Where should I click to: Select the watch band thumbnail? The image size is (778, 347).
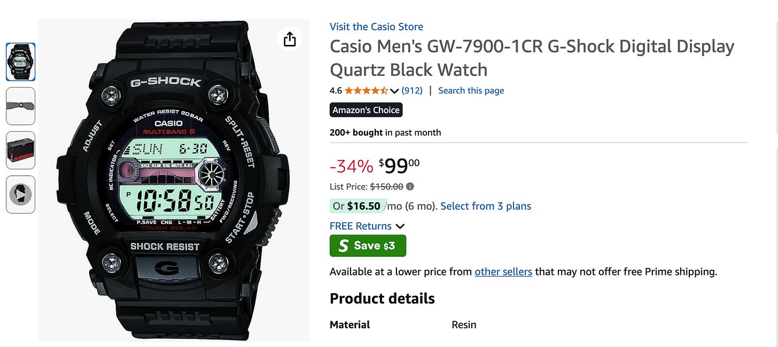[x=20, y=106]
